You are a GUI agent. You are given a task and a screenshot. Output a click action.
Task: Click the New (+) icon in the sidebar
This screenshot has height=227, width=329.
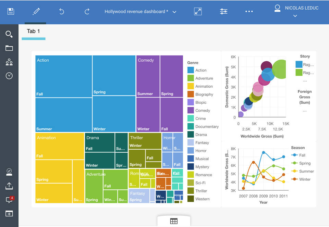pos(9,214)
